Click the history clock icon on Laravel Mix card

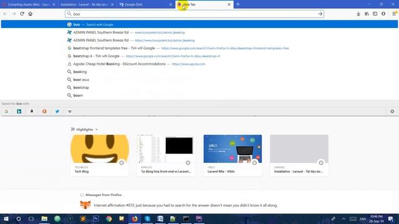click(254, 163)
